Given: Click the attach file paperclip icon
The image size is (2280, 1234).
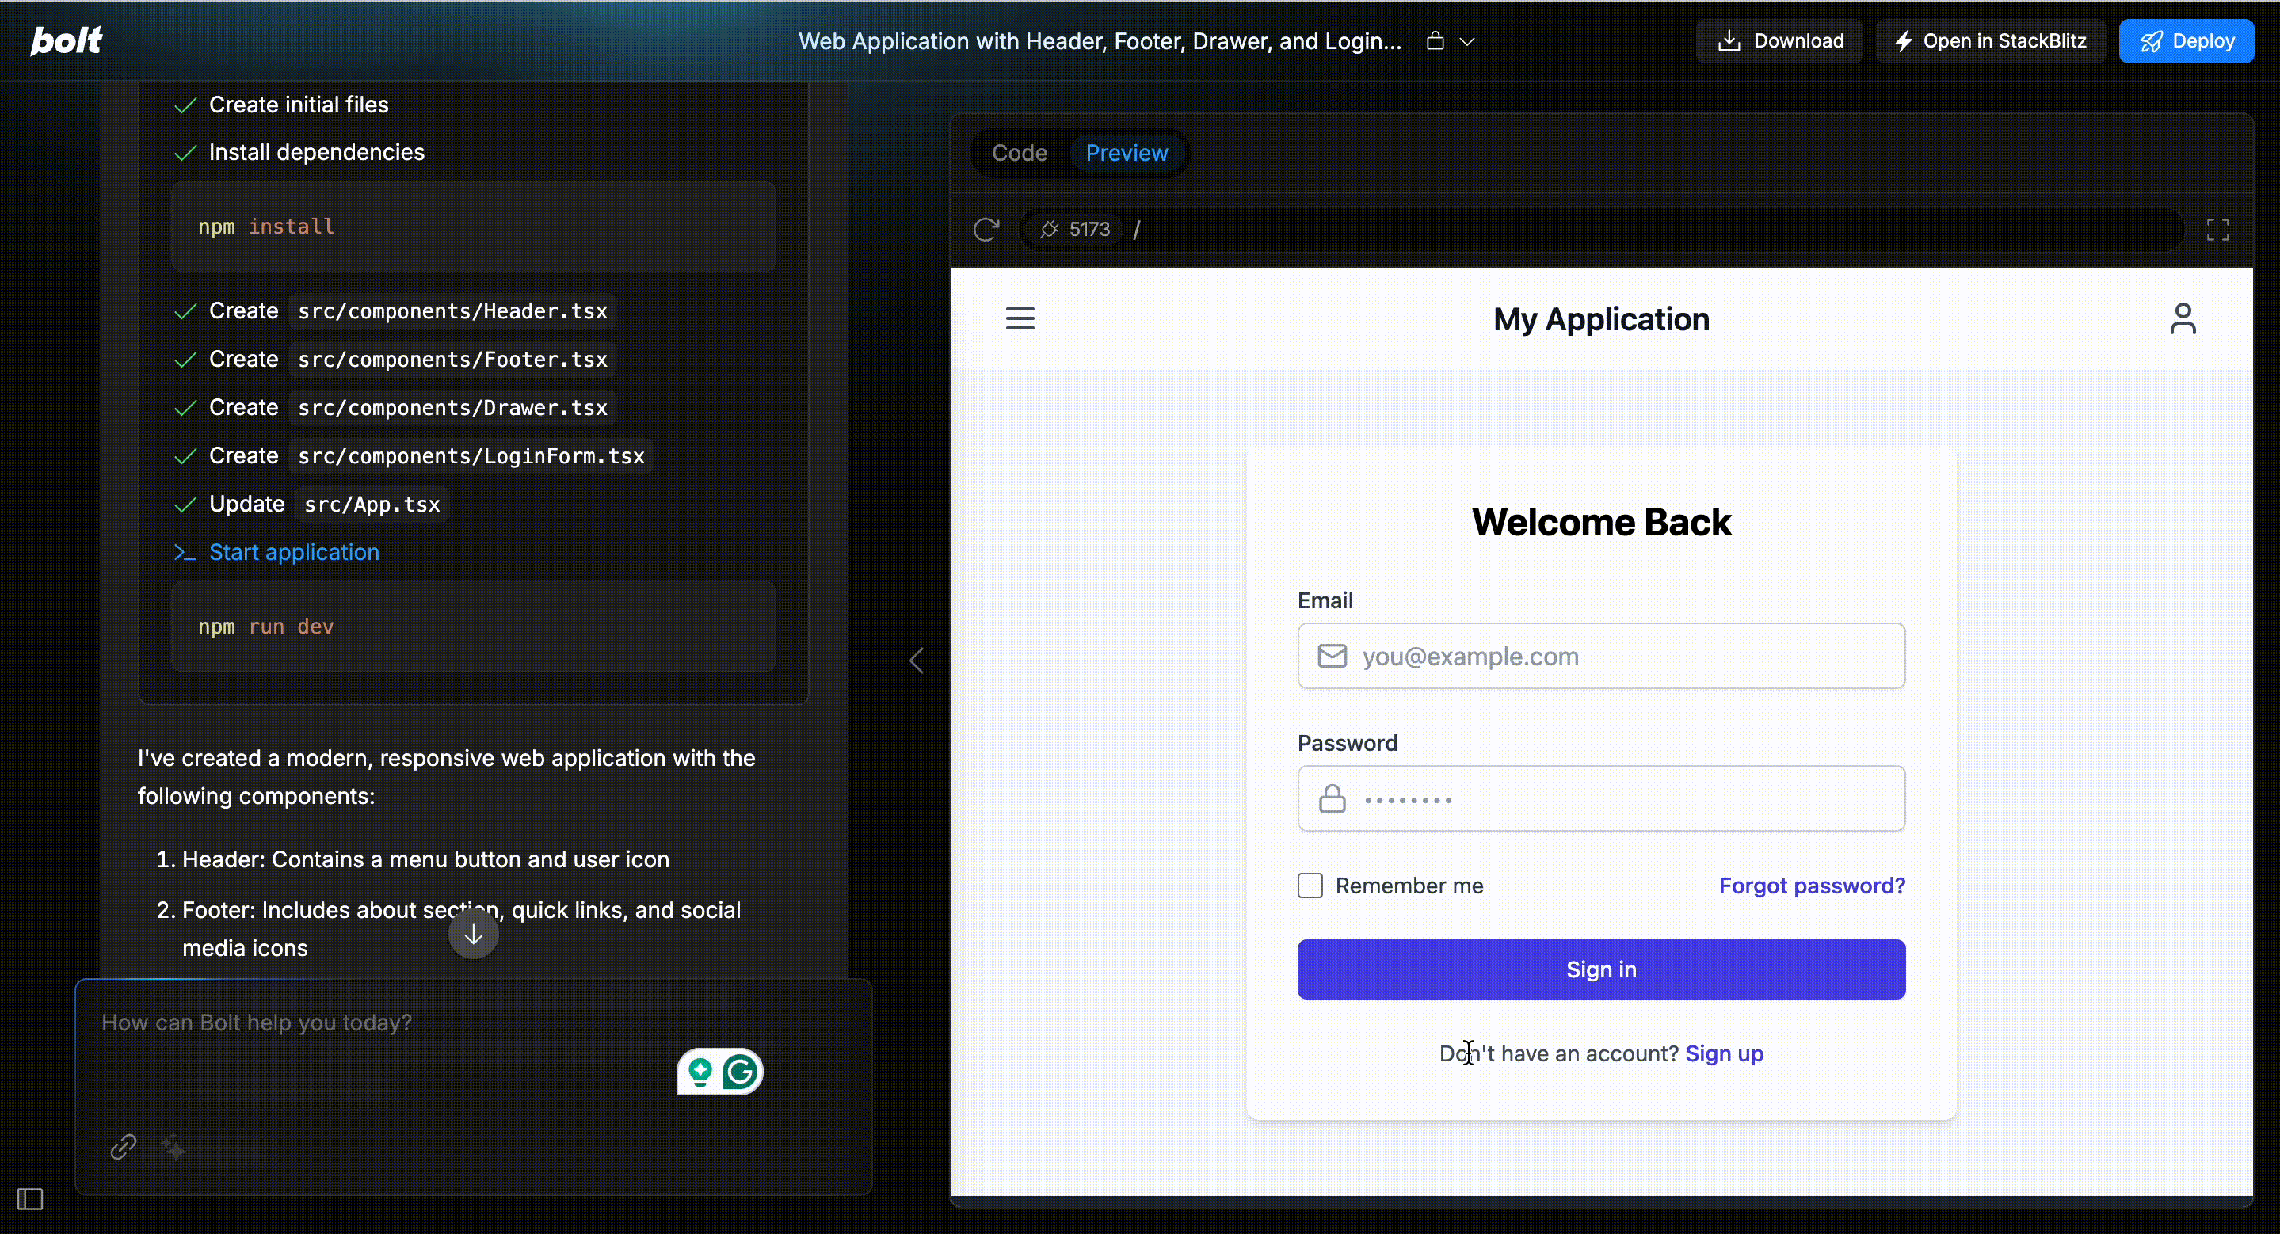Looking at the screenshot, I should tap(123, 1146).
